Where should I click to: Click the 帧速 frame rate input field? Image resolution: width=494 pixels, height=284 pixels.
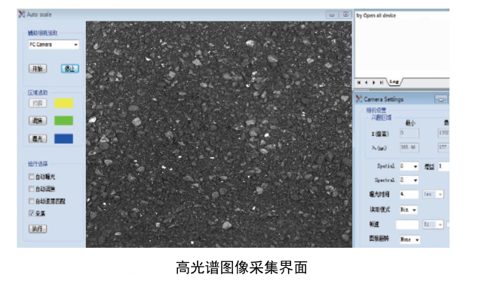(x=407, y=224)
